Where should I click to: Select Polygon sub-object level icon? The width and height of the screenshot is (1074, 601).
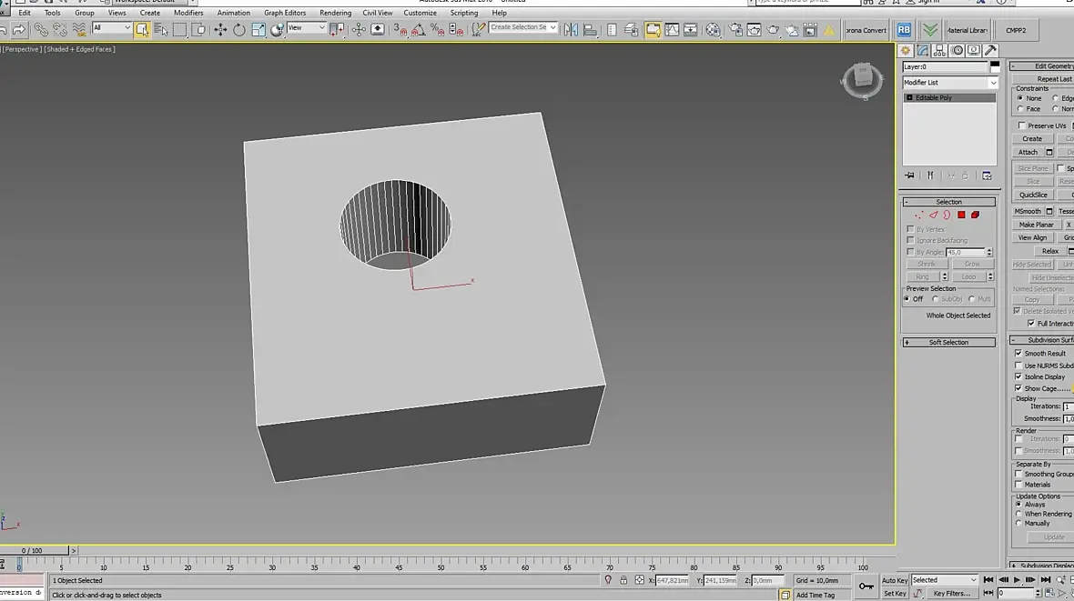(961, 215)
